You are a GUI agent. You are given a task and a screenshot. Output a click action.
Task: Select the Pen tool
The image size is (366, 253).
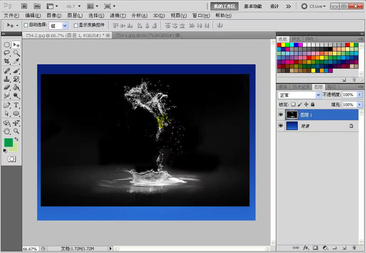coord(7,105)
